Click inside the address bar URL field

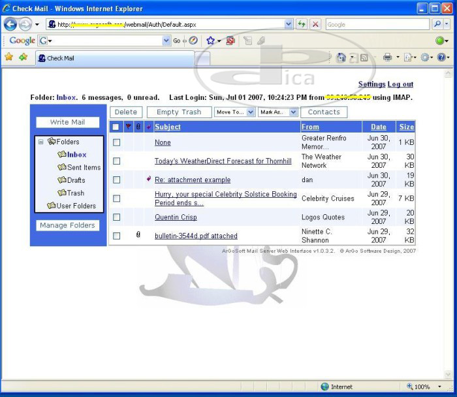[170, 24]
